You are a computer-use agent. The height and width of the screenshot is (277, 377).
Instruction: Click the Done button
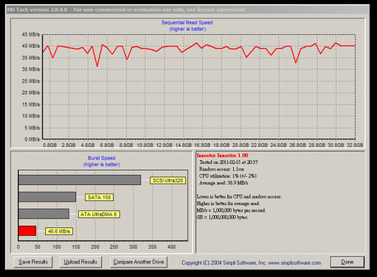pos(347,262)
